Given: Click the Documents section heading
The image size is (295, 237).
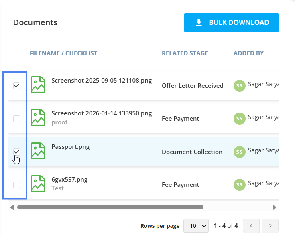Looking at the screenshot, I should pos(35,22).
